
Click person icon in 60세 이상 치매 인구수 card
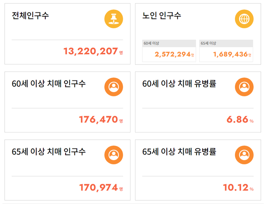coord(114,87)
